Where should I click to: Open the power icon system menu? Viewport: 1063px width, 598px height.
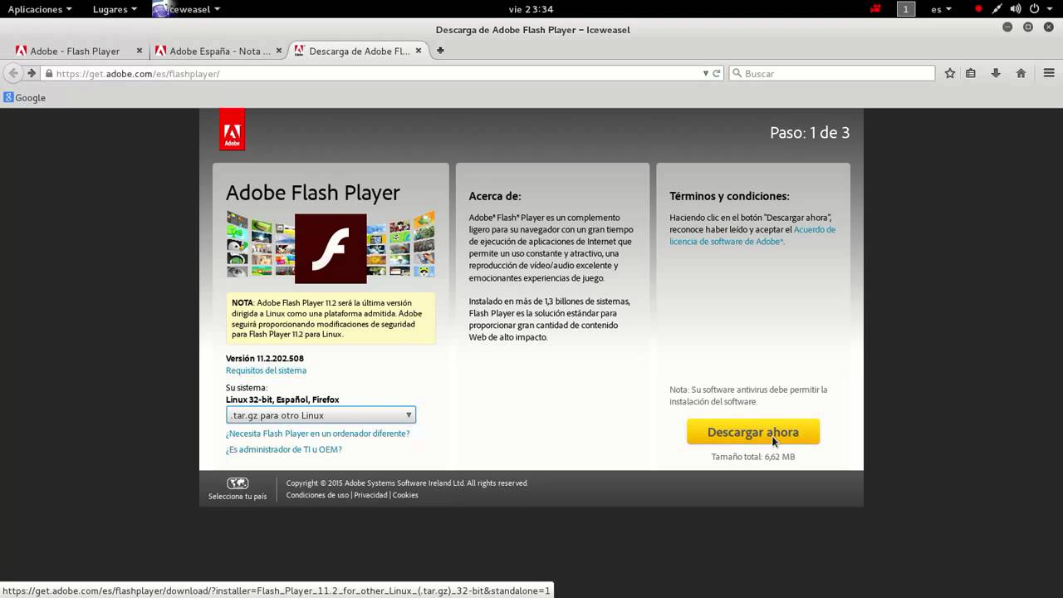(1035, 9)
